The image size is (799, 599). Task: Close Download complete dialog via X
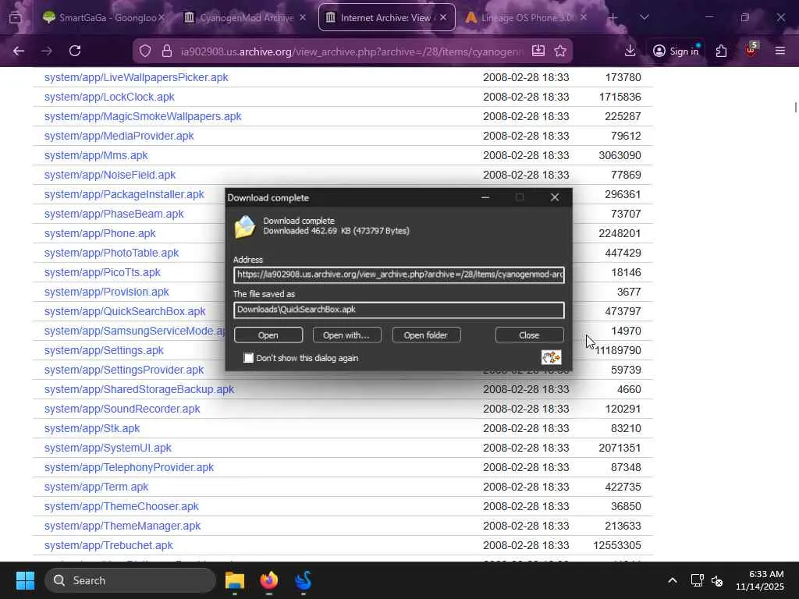tap(555, 197)
